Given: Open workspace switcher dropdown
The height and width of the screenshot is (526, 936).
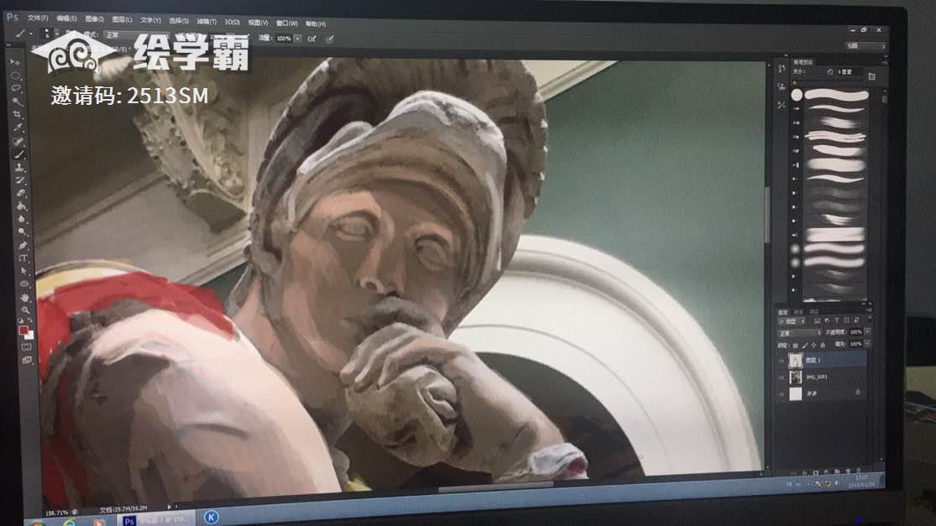Looking at the screenshot, I should pyautogui.click(x=866, y=46).
